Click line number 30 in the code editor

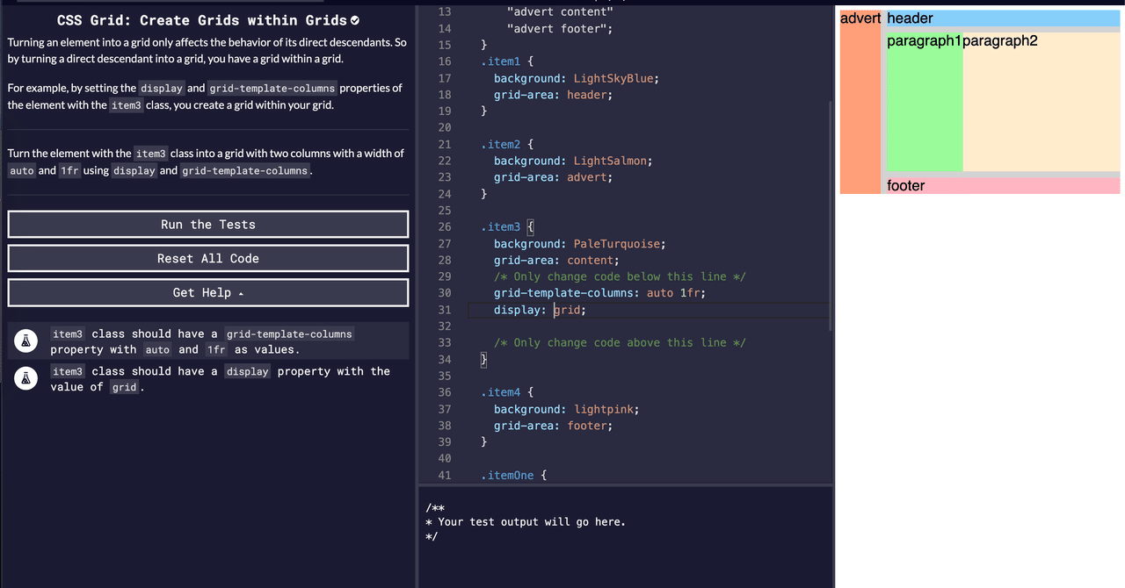tap(445, 292)
